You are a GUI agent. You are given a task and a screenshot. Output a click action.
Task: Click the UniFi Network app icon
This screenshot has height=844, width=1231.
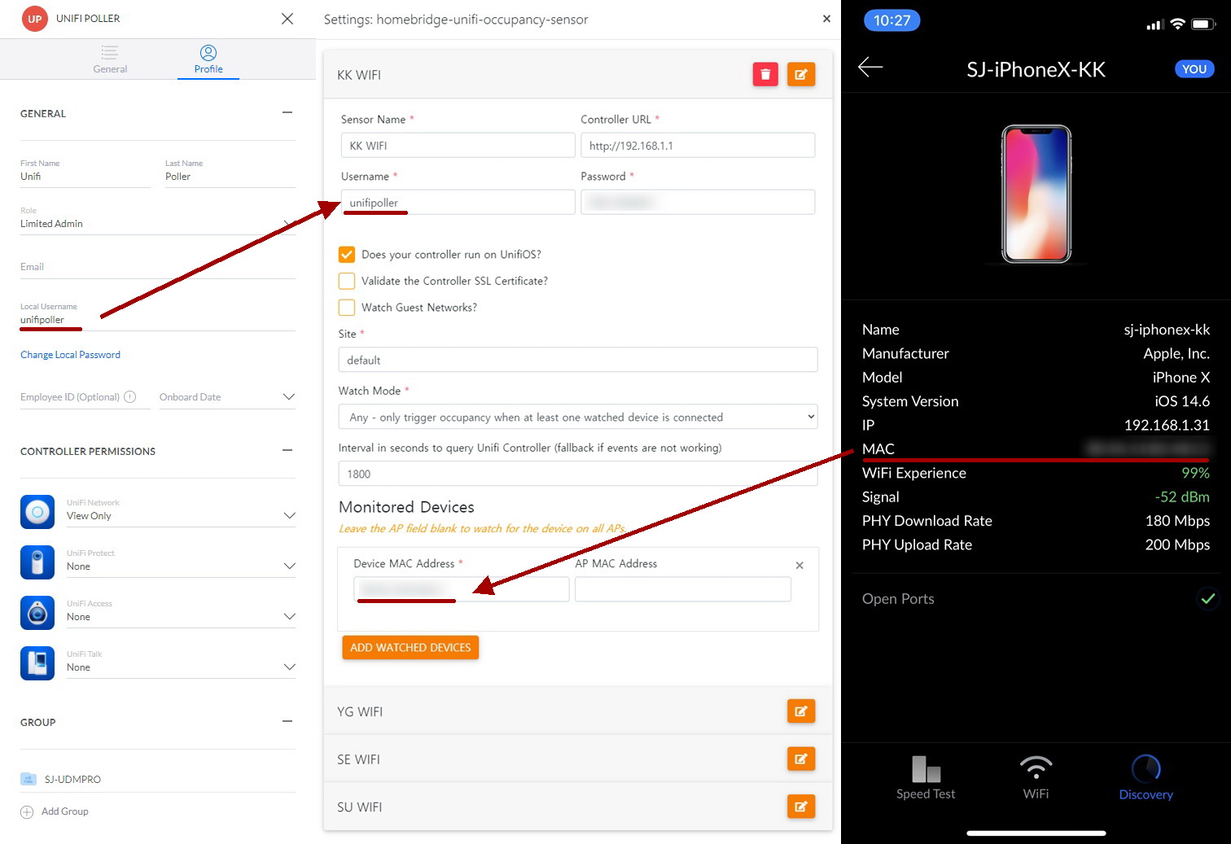tap(37, 512)
